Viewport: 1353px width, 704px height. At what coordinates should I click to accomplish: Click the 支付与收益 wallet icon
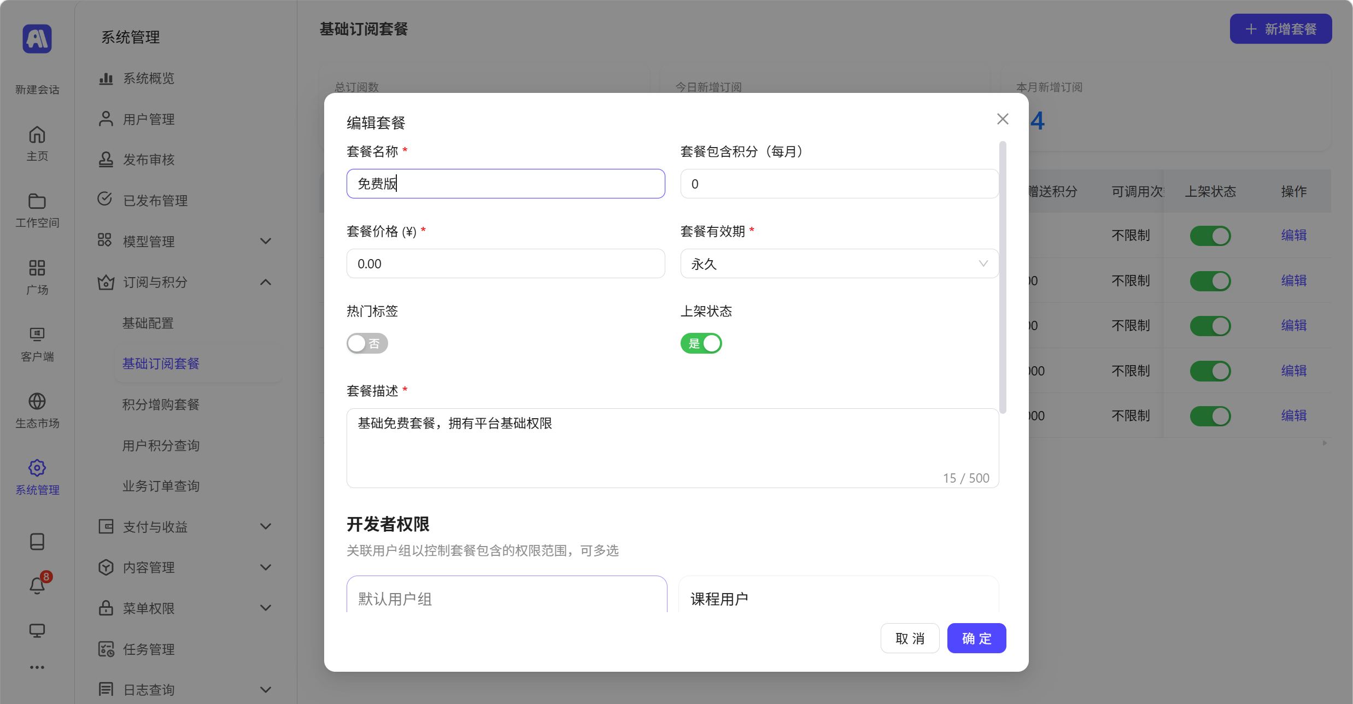106,527
